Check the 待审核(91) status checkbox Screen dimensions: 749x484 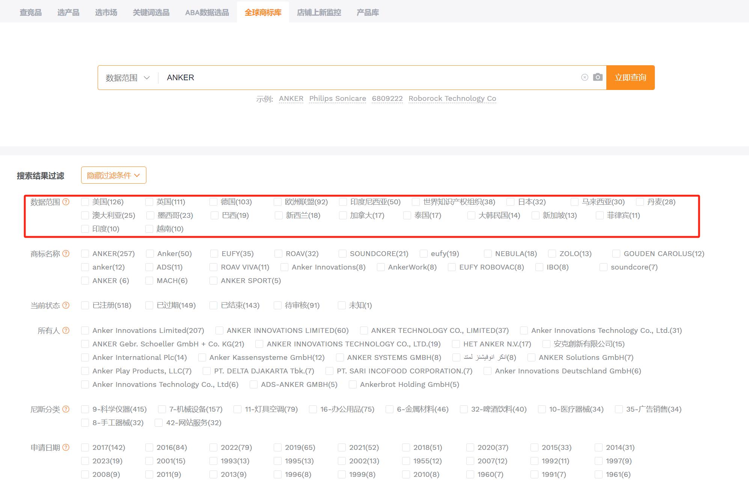tap(278, 306)
